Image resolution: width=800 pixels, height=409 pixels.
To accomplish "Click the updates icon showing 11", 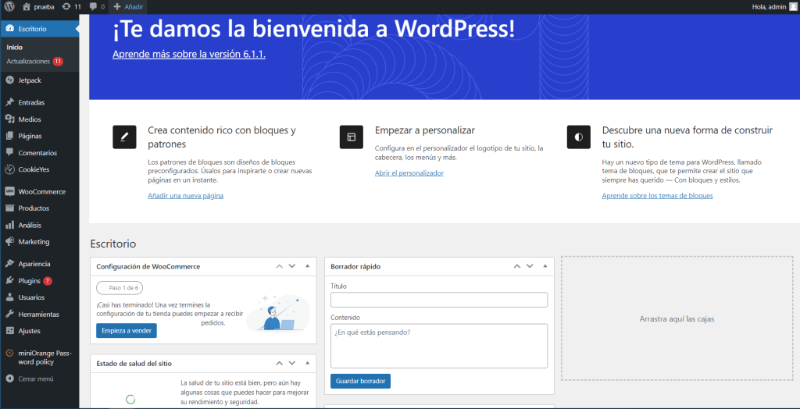I will pyautogui.click(x=66, y=6).
